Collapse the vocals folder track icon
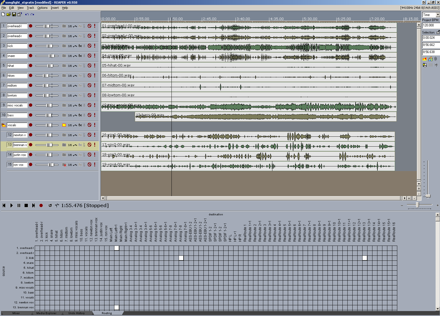This screenshot has width=440, height=316. pos(4,125)
